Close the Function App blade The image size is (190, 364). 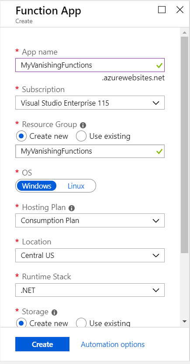coord(180,10)
